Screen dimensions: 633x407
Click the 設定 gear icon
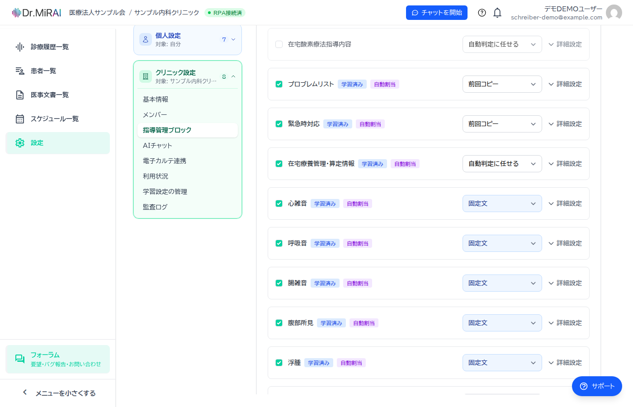coord(20,143)
